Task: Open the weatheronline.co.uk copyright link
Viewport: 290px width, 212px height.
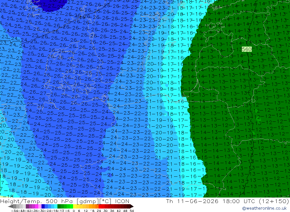Action: [264, 208]
